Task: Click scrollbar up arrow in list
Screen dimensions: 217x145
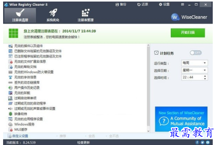Action: click(x=148, y=45)
